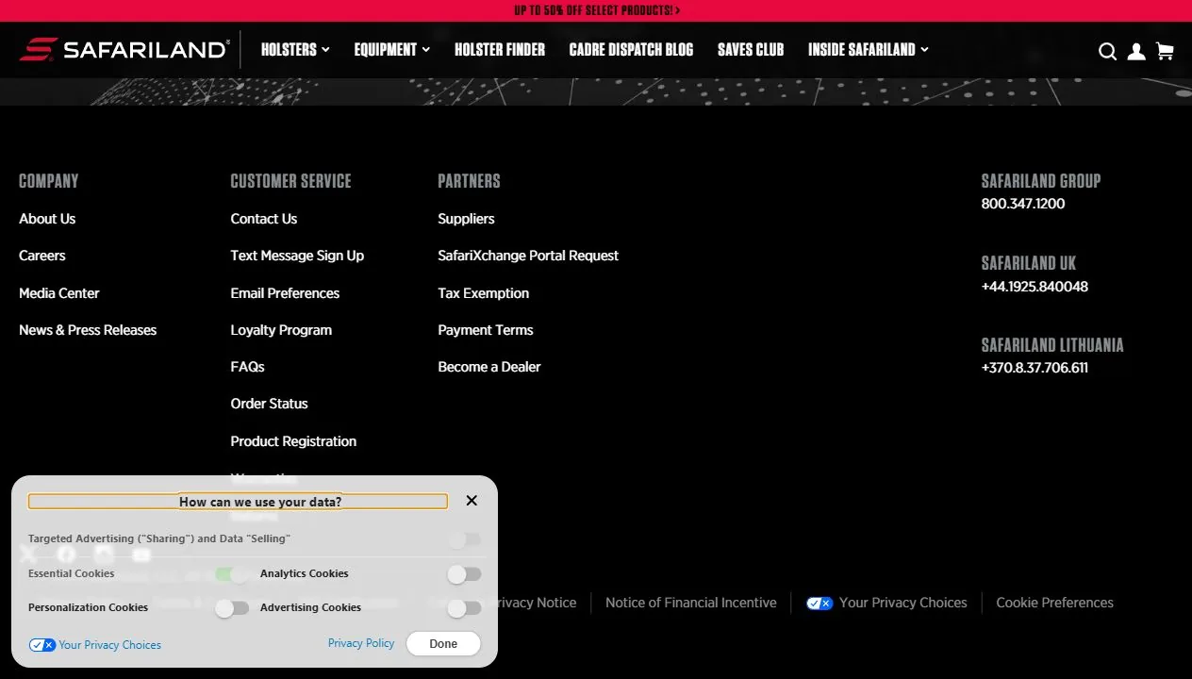Open Suppliers link
Image resolution: width=1192 pixels, height=679 pixels.
coord(466,219)
